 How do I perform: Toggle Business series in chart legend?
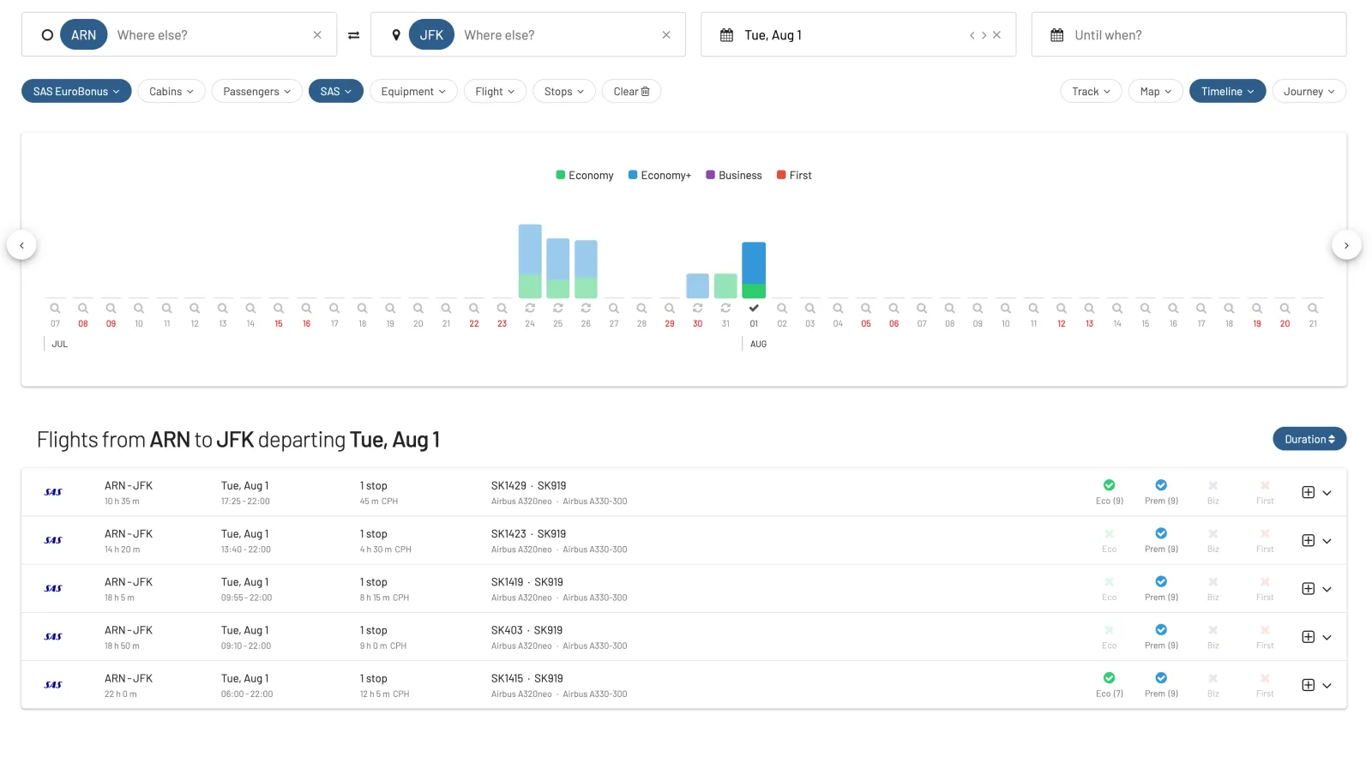(734, 175)
